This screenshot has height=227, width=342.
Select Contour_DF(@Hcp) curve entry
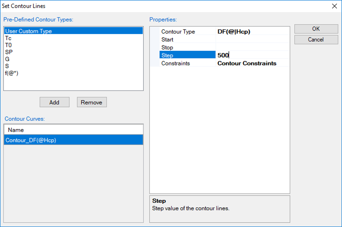click(31, 140)
